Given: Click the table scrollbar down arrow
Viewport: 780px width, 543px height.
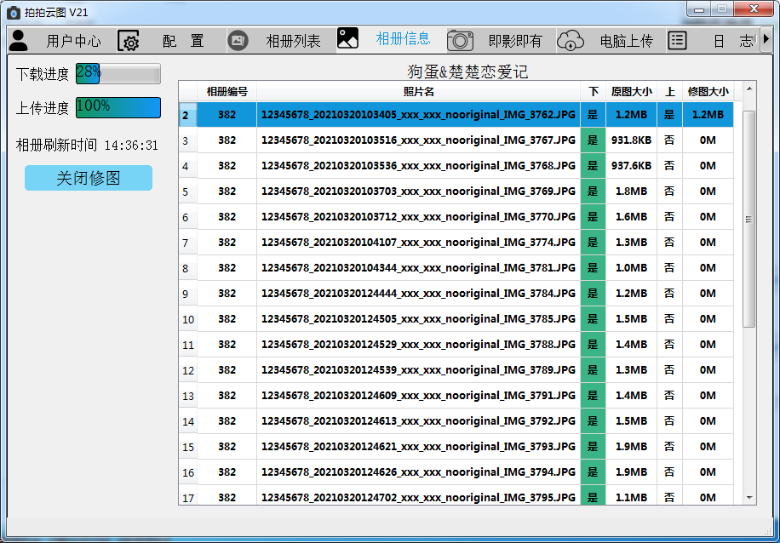Looking at the screenshot, I should pos(749,497).
